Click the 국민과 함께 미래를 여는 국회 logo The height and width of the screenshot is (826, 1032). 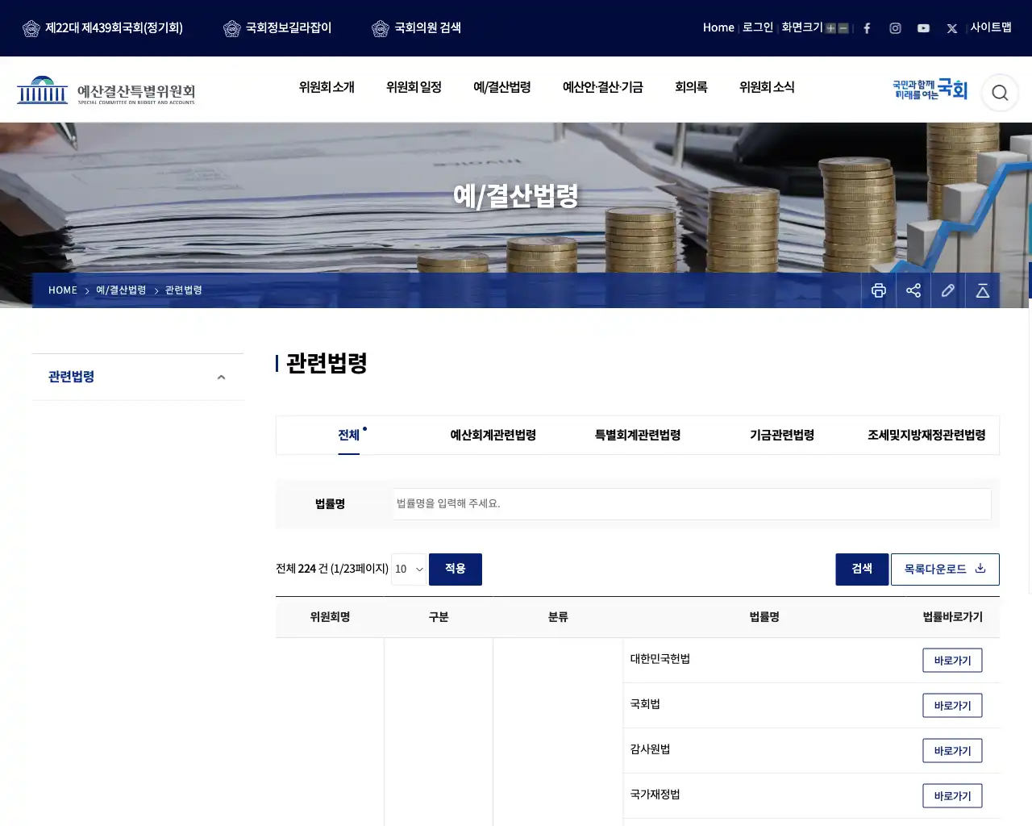coord(930,90)
